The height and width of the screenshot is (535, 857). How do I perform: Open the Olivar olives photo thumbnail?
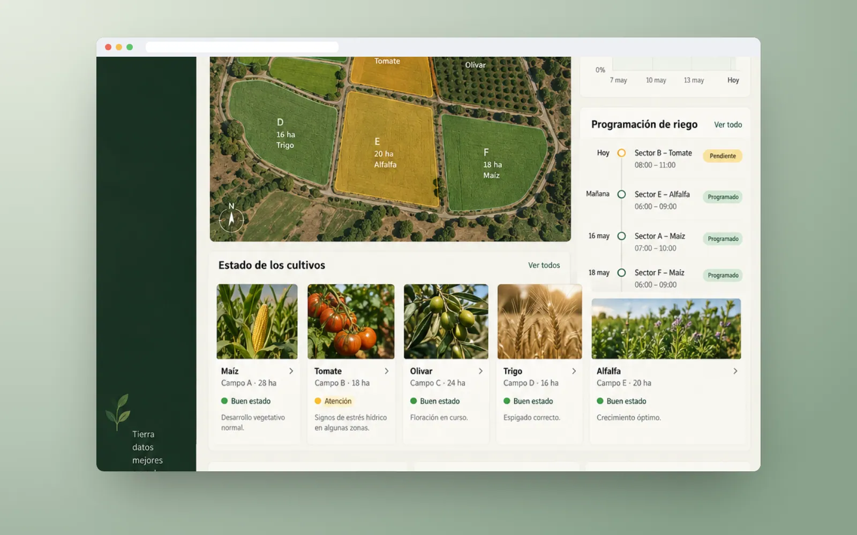click(x=446, y=322)
